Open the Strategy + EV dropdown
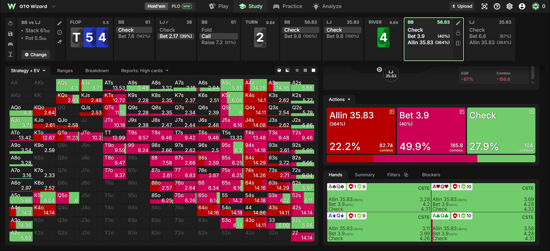Image resolution: width=550 pixels, height=251 pixels. coord(28,71)
